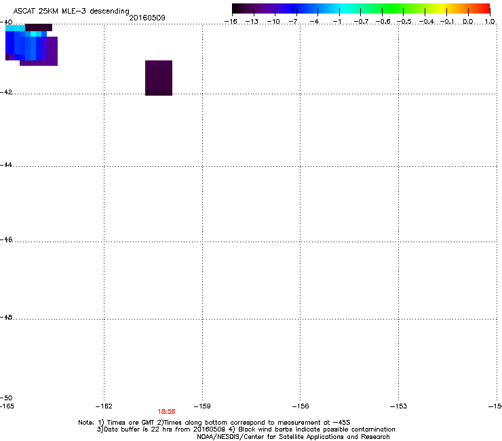
Task: Click the dark purple data block near latitude -42
Action: point(159,78)
